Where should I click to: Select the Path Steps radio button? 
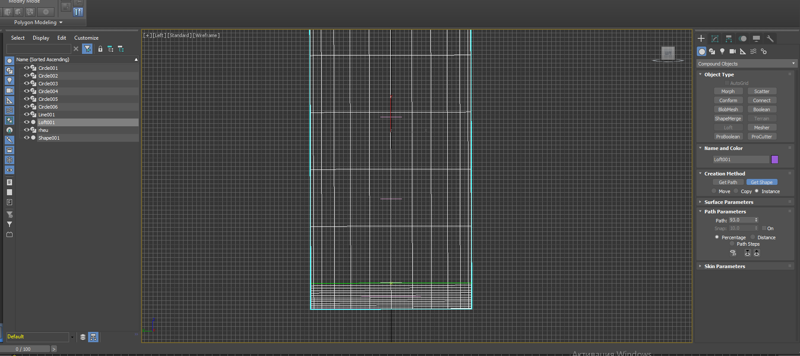click(732, 244)
